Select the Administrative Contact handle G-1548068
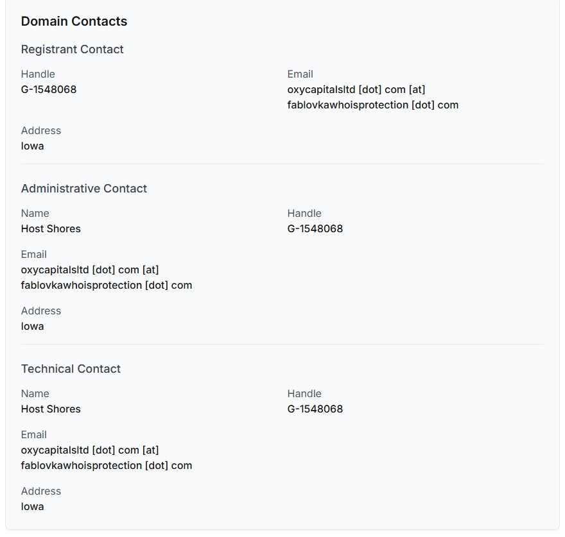The height and width of the screenshot is (537, 565). (x=315, y=228)
